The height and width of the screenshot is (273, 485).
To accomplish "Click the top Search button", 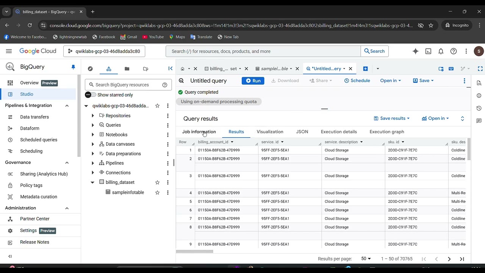I will pyautogui.click(x=374, y=51).
